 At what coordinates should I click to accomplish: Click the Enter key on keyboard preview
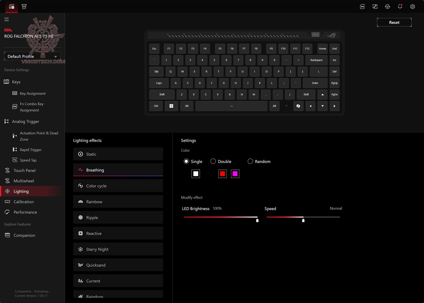(315, 83)
